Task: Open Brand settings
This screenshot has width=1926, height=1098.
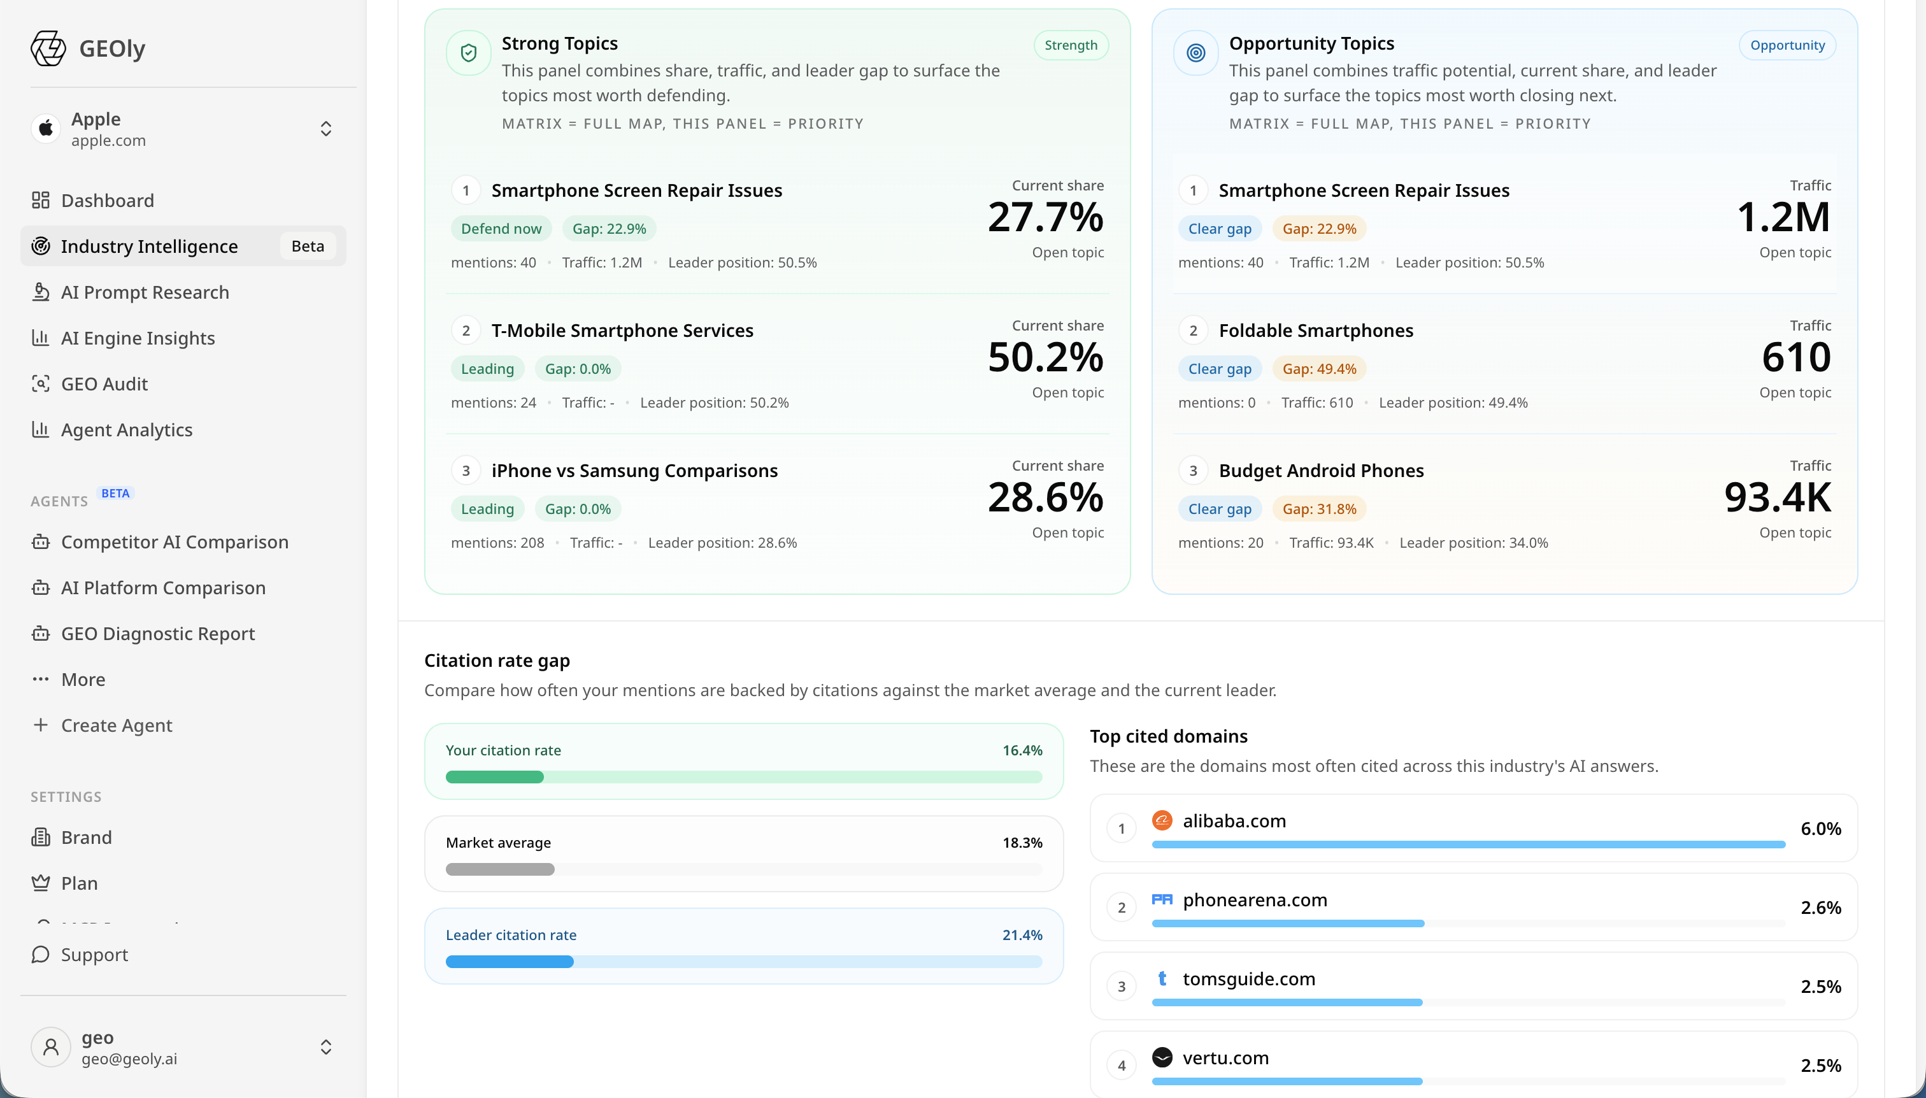Action: 183,837
